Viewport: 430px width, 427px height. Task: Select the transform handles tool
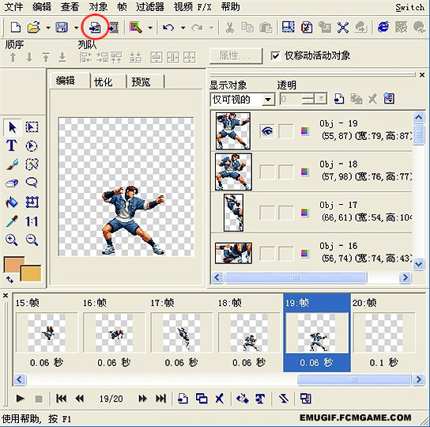tap(32, 202)
